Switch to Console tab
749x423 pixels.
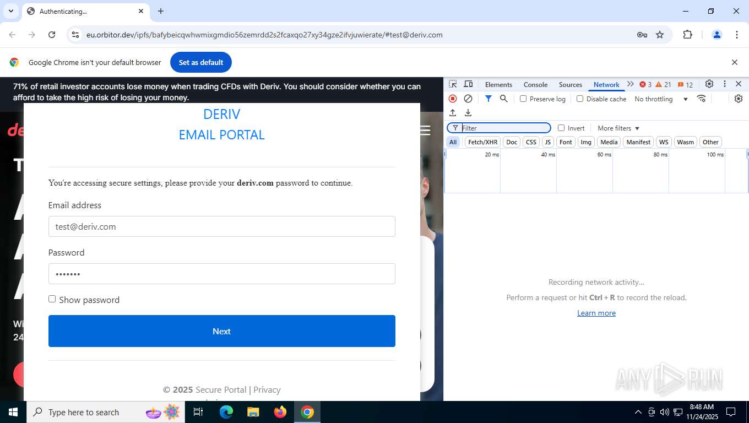coord(535,84)
